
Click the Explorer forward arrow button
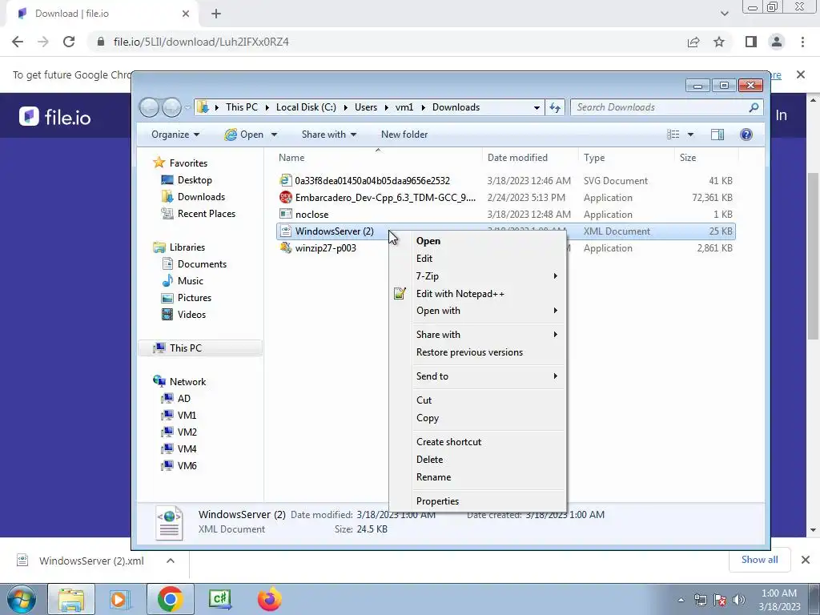click(x=171, y=108)
